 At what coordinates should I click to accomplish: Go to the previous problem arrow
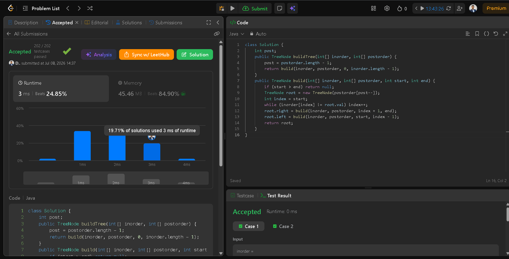click(x=68, y=8)
